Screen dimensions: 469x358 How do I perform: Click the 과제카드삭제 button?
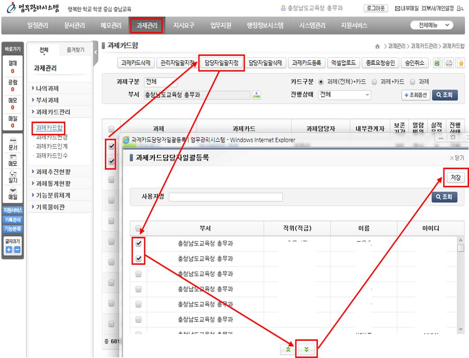pos(135,63)
